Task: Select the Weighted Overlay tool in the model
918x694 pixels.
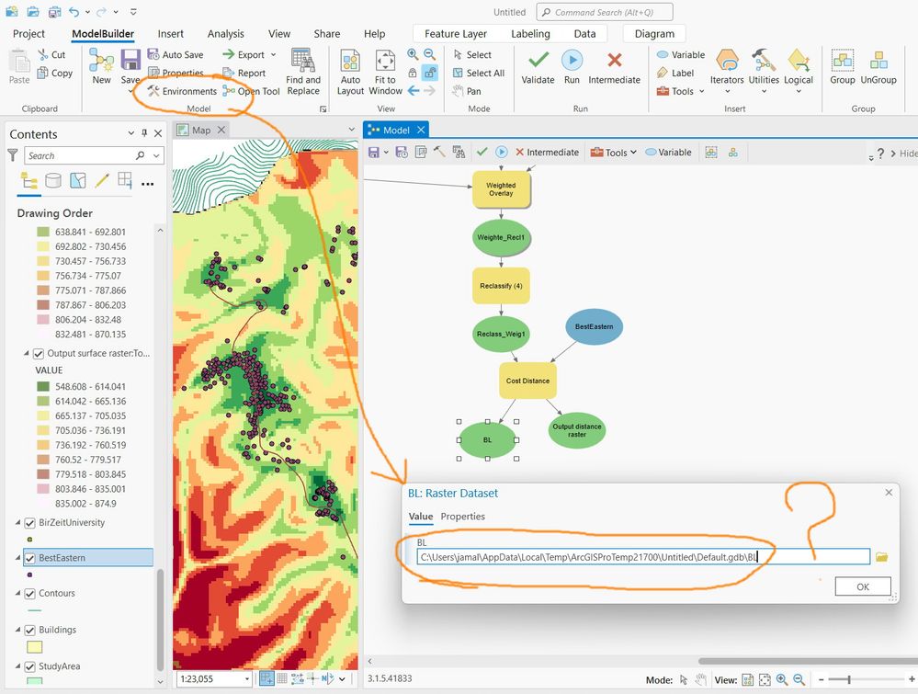Action: click(x=501, y=189)
